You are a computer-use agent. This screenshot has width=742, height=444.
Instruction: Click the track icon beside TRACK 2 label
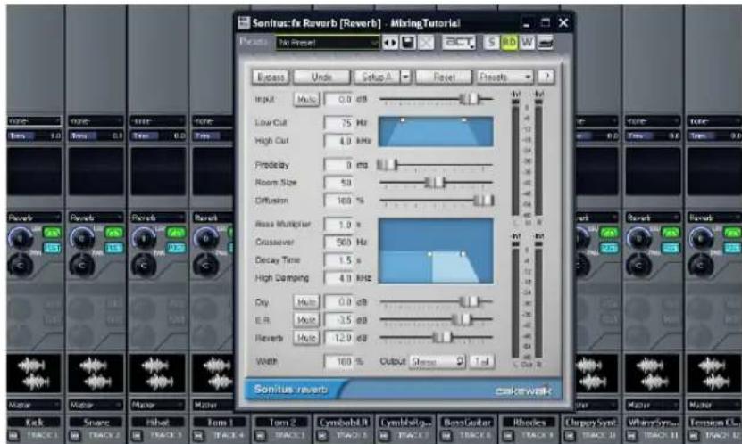(75, 435)
